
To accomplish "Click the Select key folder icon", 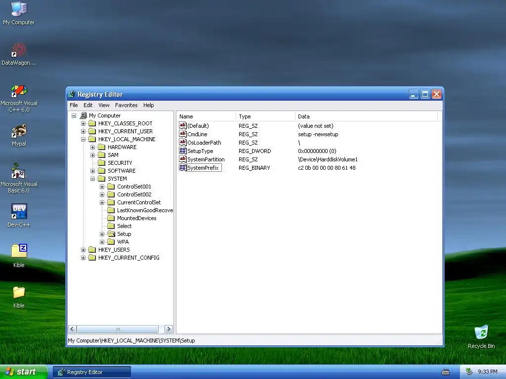I will pyautogui.click(x=111, y=226).
